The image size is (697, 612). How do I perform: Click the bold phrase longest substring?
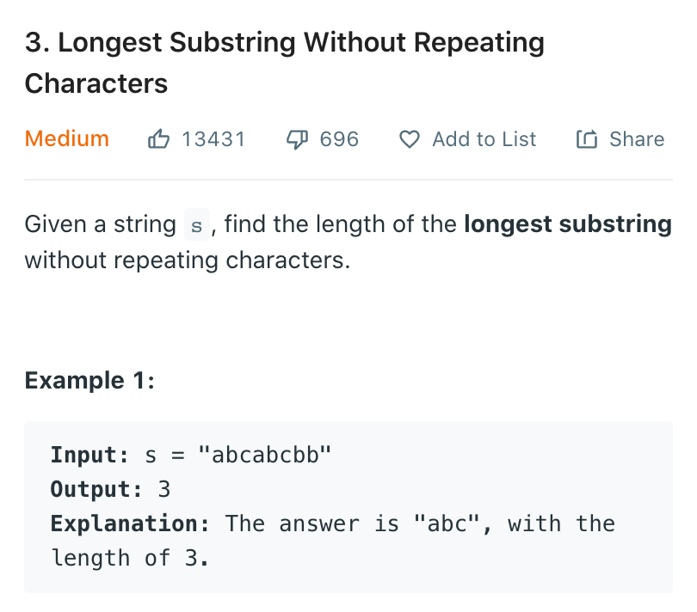pos(567,225)
